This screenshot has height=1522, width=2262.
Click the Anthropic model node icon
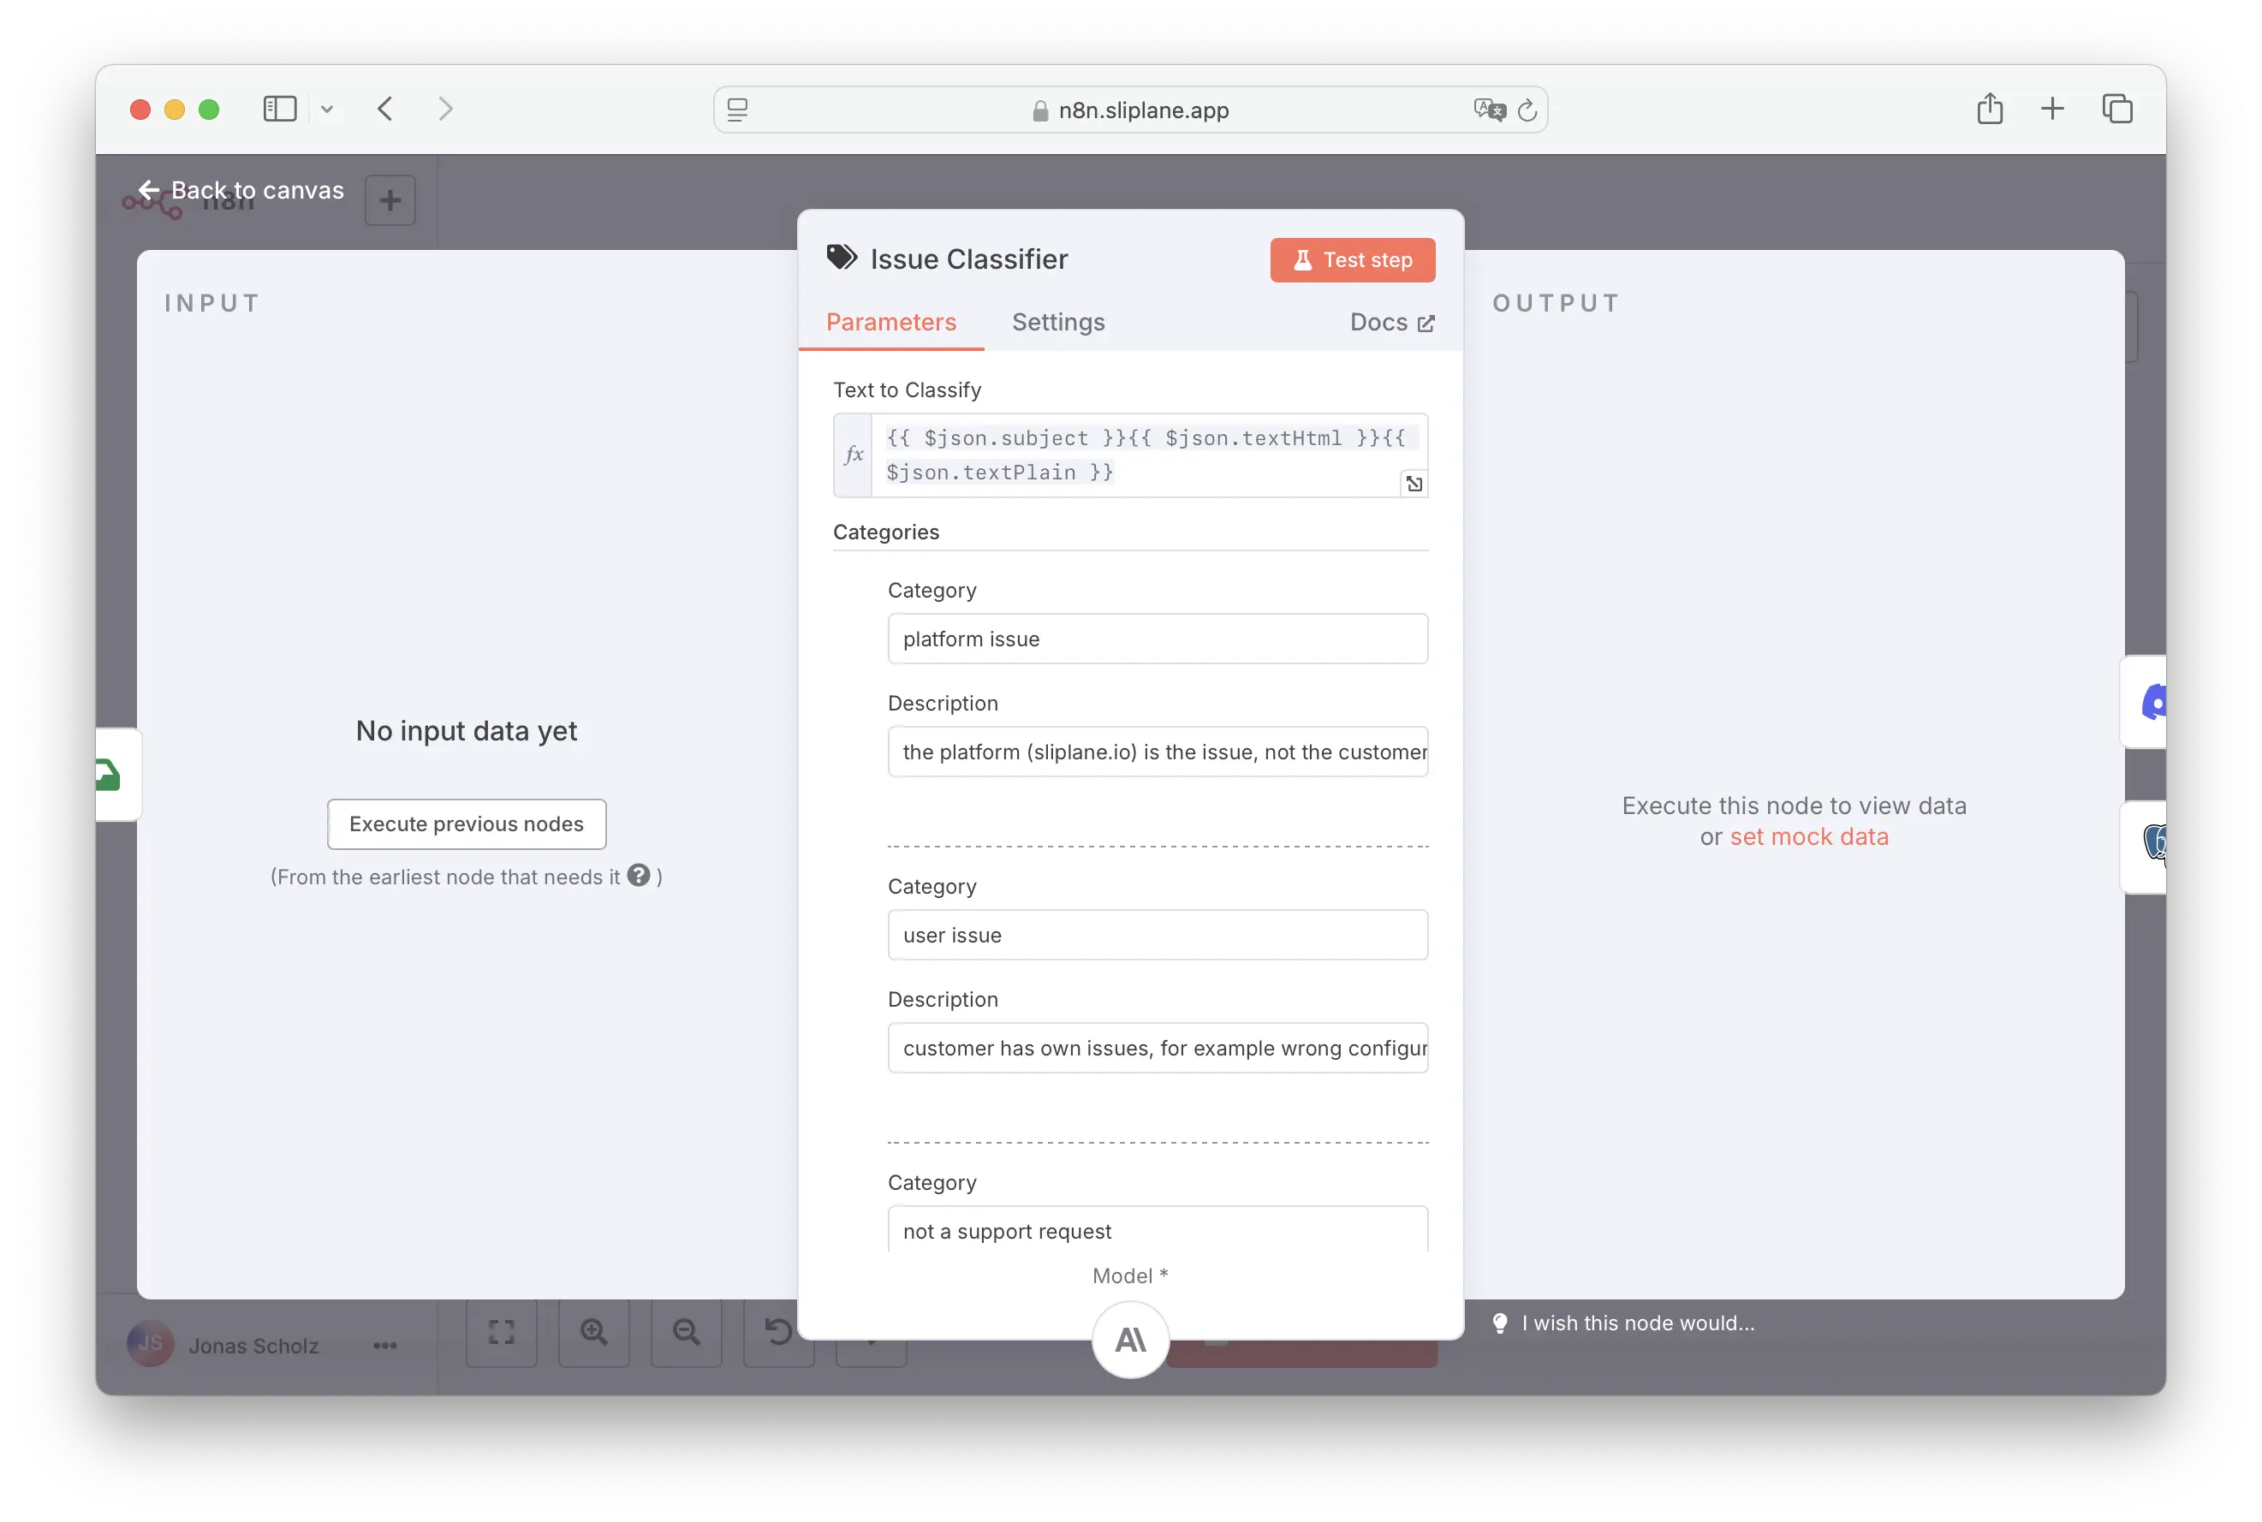1130,1340
